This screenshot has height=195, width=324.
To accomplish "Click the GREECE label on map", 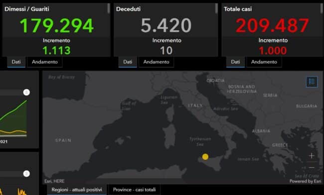I will [280, 145].
